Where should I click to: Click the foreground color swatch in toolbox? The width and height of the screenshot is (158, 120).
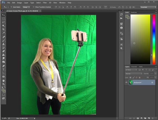coord(3,90)
